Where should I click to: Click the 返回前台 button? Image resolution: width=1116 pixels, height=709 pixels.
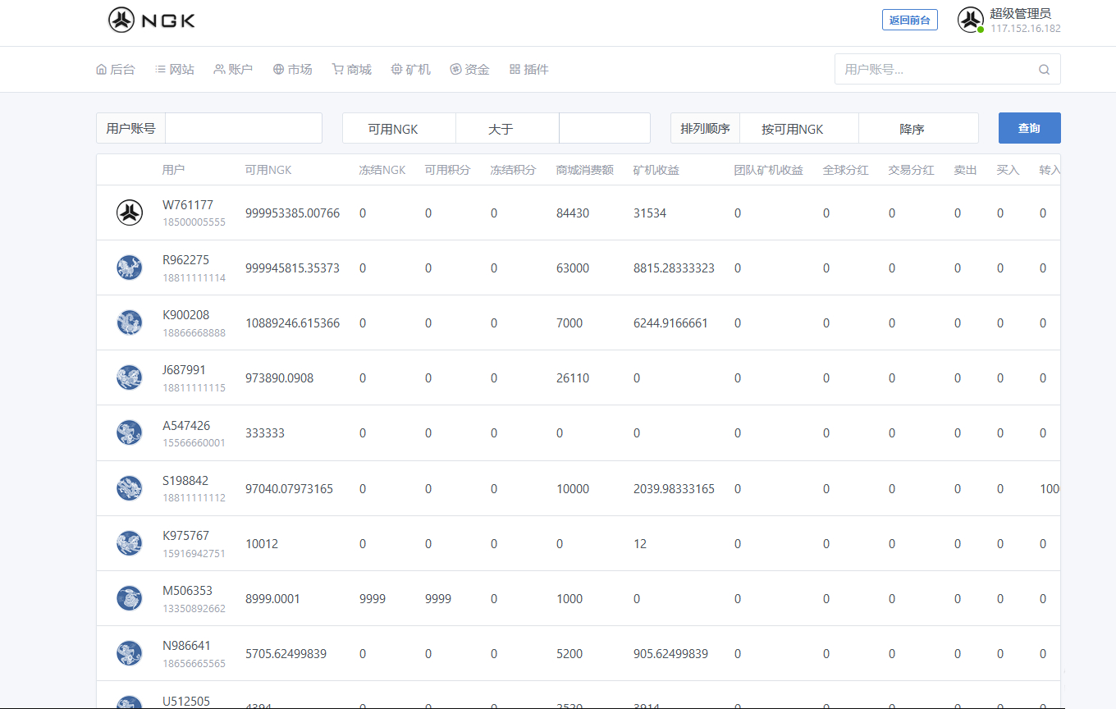pos(909,21)
